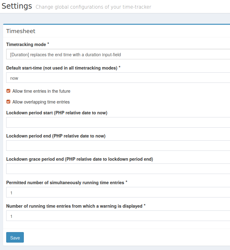Image resolution: width=230 pixels, height=250 pixels.
Task: Click the 'Allow overlapping time entries' label
Action: [41, 102]
